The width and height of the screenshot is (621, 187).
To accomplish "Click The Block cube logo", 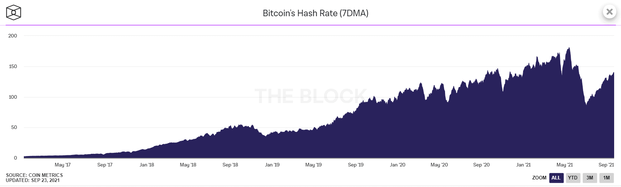I will 14,13.
